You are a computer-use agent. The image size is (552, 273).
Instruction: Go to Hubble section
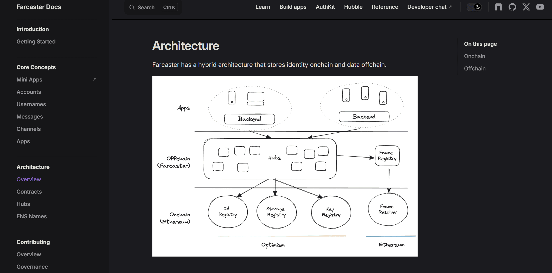pos(353,7)
